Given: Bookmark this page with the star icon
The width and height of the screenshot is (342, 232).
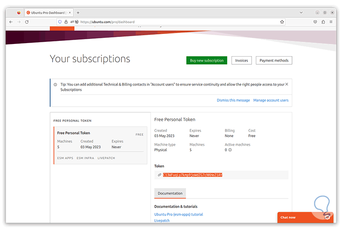Looking at the screenshot, I should tap(282, 22).
